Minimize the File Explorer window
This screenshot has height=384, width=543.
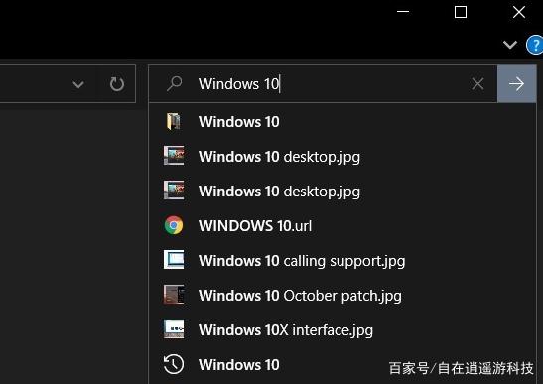point(403,12)
